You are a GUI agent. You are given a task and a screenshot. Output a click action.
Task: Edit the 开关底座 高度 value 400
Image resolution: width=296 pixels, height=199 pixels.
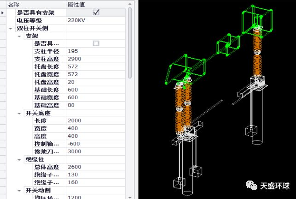[x=96, y=136]
